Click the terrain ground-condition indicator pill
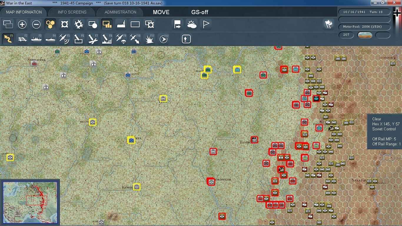 (365, 35)
